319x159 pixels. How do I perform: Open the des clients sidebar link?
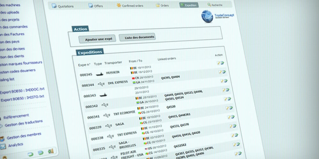[x=12, y=57]
